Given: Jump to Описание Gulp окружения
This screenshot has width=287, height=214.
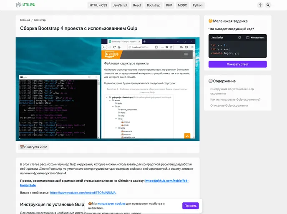Looking at the screenshot, I should [229, 105].
